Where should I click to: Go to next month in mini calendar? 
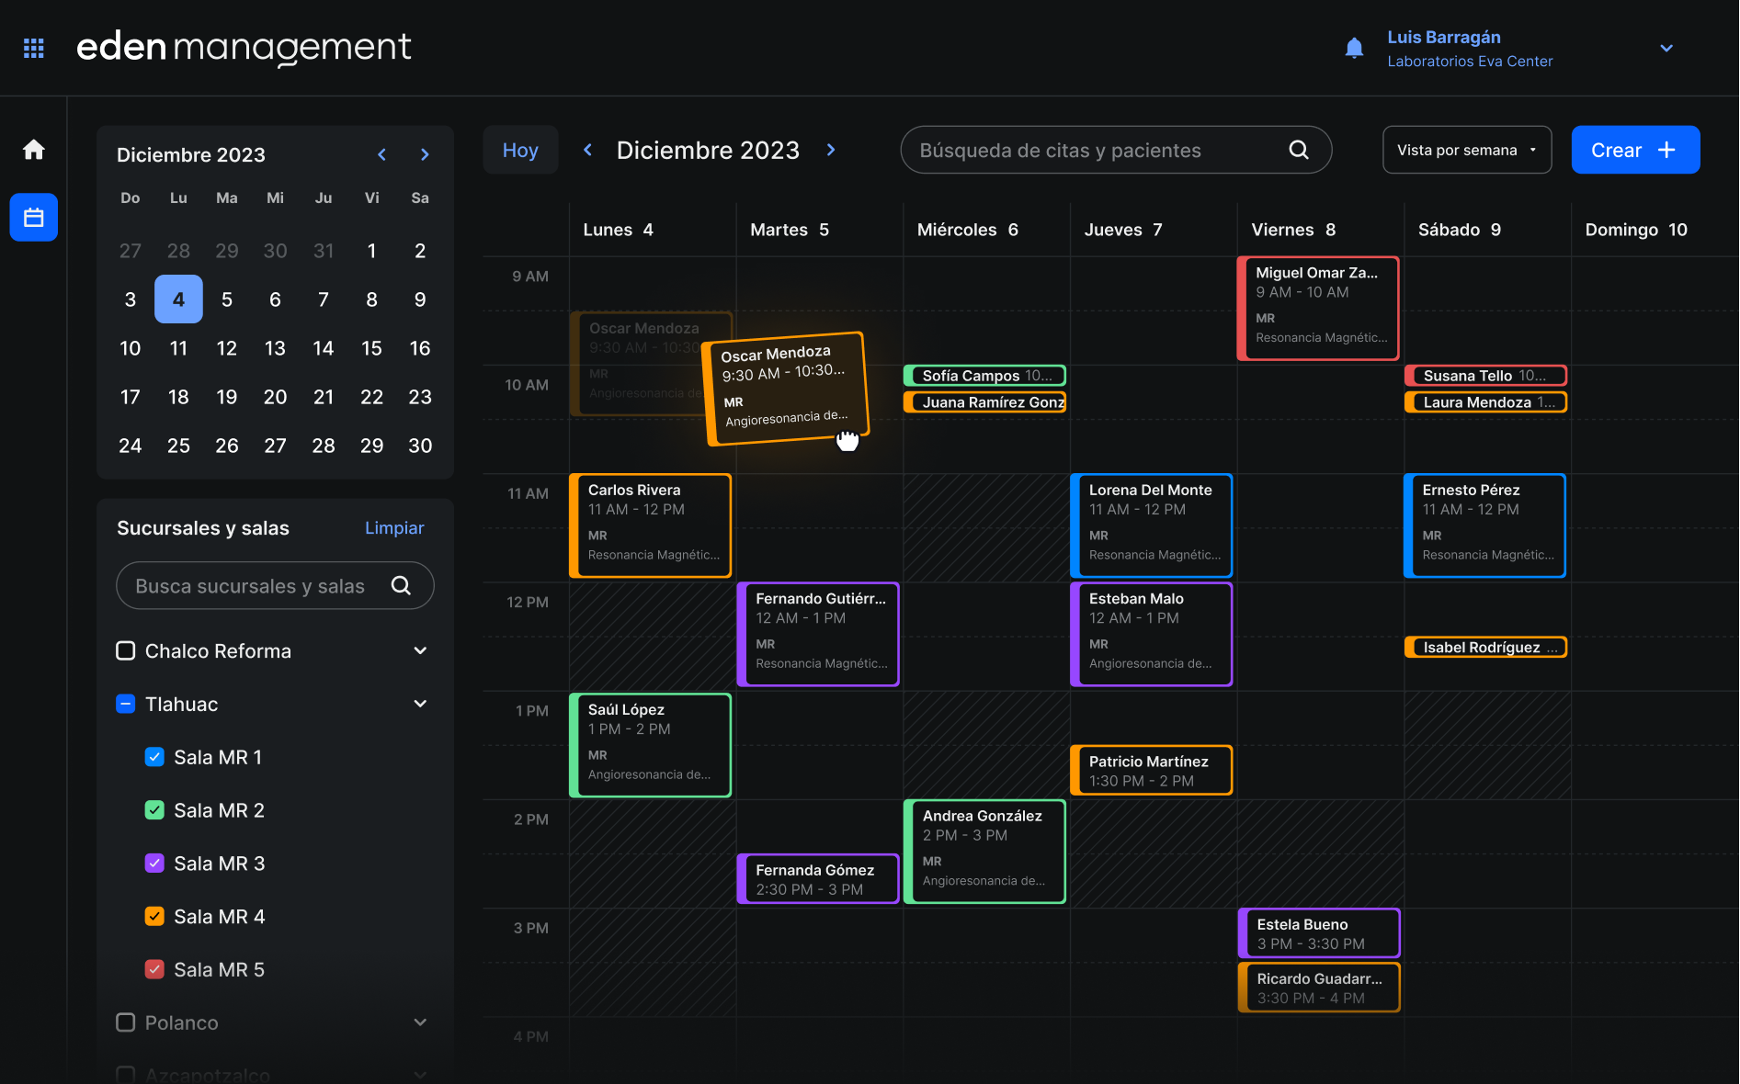pos(425,154)
